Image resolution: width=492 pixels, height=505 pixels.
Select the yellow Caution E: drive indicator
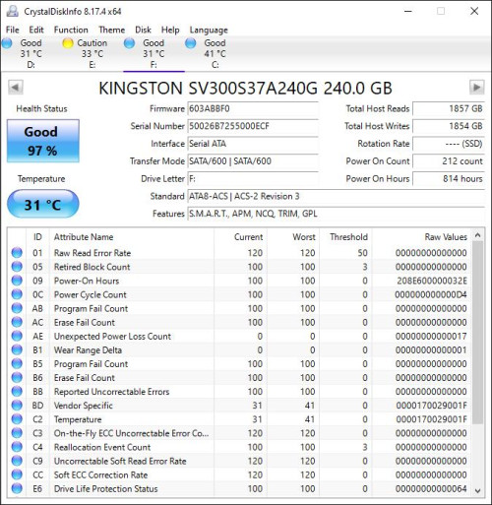click(x=68, y=43)
